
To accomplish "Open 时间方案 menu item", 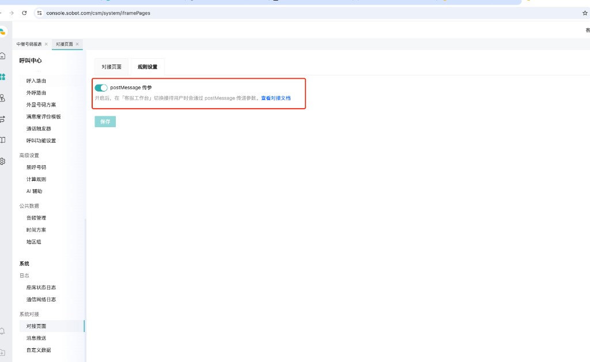I will (x=36, y=230).
